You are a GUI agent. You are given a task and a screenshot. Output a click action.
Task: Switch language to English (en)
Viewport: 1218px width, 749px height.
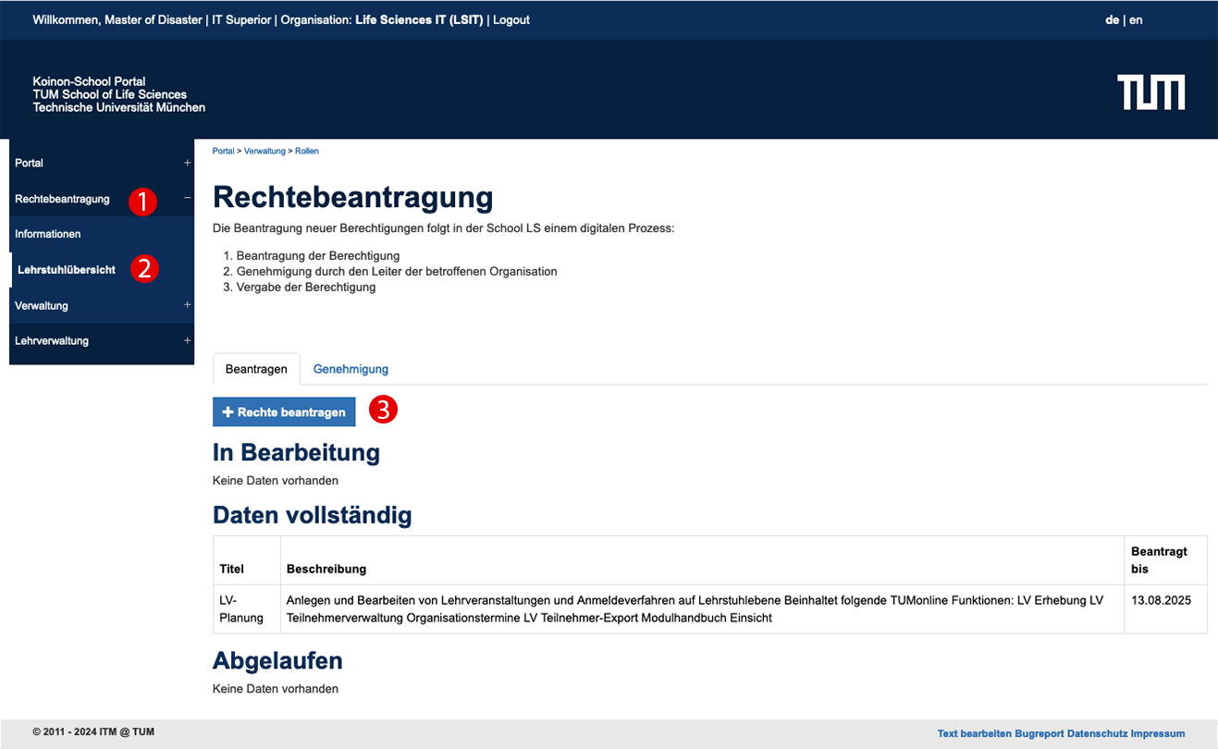[x=1136, y=19]
